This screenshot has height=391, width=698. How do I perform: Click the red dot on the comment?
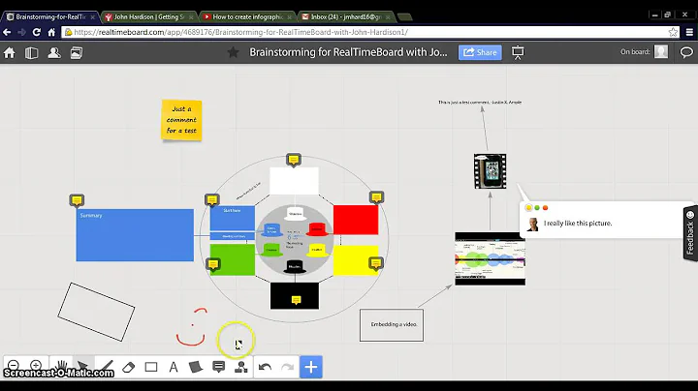tap(545, 207)
